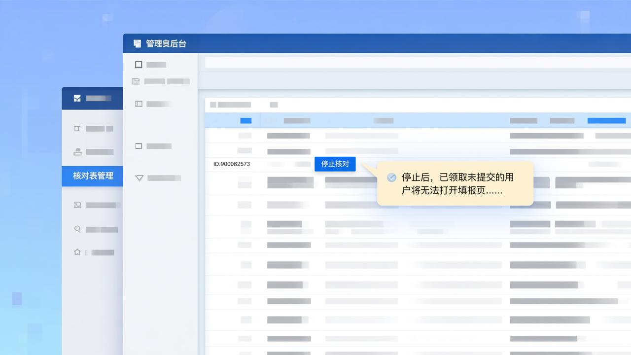This screenshot has width=631, height=355.
Task: Click the house-shaped icon in back window sidebar
Action: tap(77, 252)
